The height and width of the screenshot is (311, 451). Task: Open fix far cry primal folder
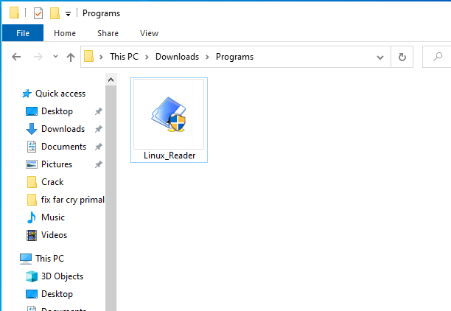73,200
